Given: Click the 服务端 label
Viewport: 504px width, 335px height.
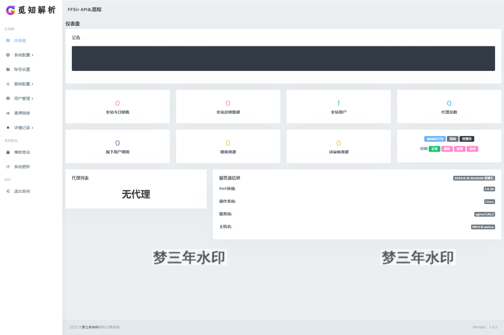Looking at the screenshot, I should click(x=225, y=214).
